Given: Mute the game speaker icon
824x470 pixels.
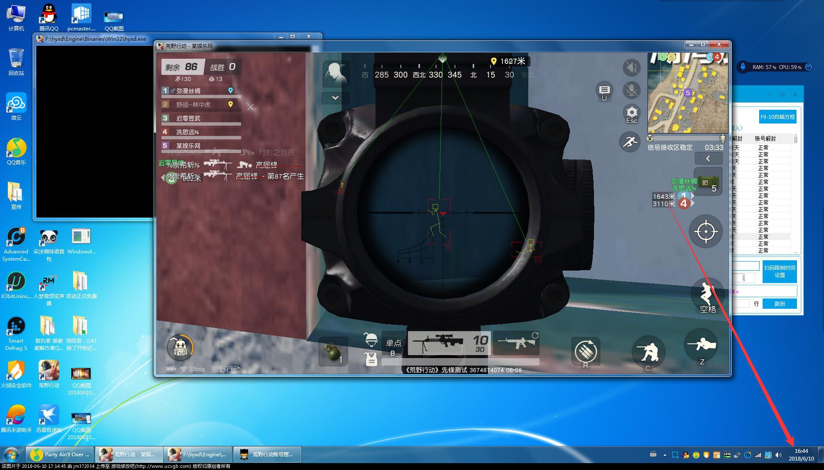Looking at the screenshot, I should (631, 68).
